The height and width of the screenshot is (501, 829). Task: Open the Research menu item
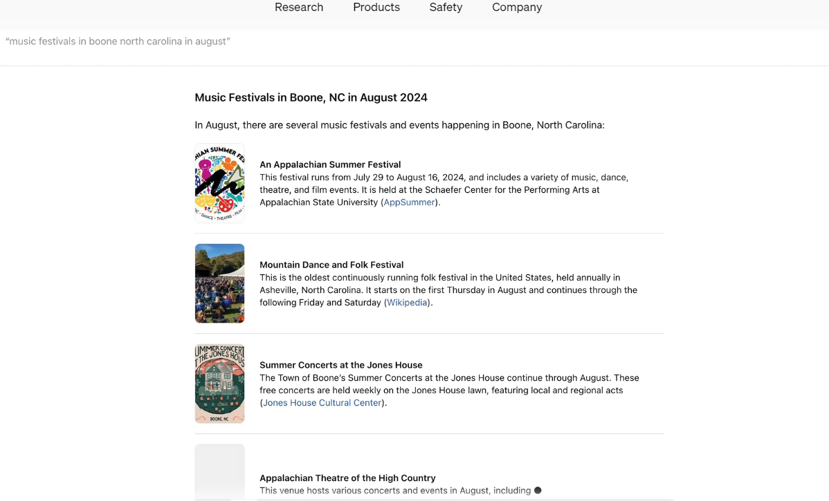click(x=299, y=8)
